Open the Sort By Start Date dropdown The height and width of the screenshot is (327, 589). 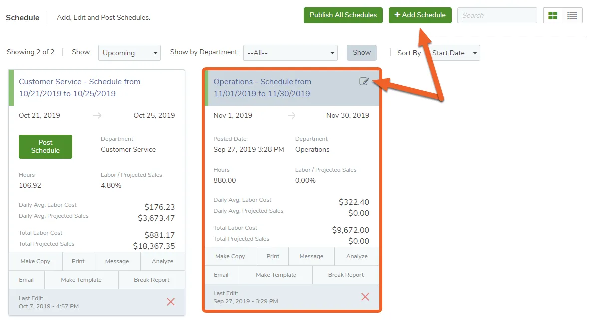[x=454, y=53]
